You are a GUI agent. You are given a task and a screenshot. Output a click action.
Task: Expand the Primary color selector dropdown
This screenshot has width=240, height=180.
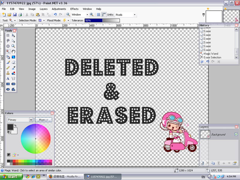(31, 120)
